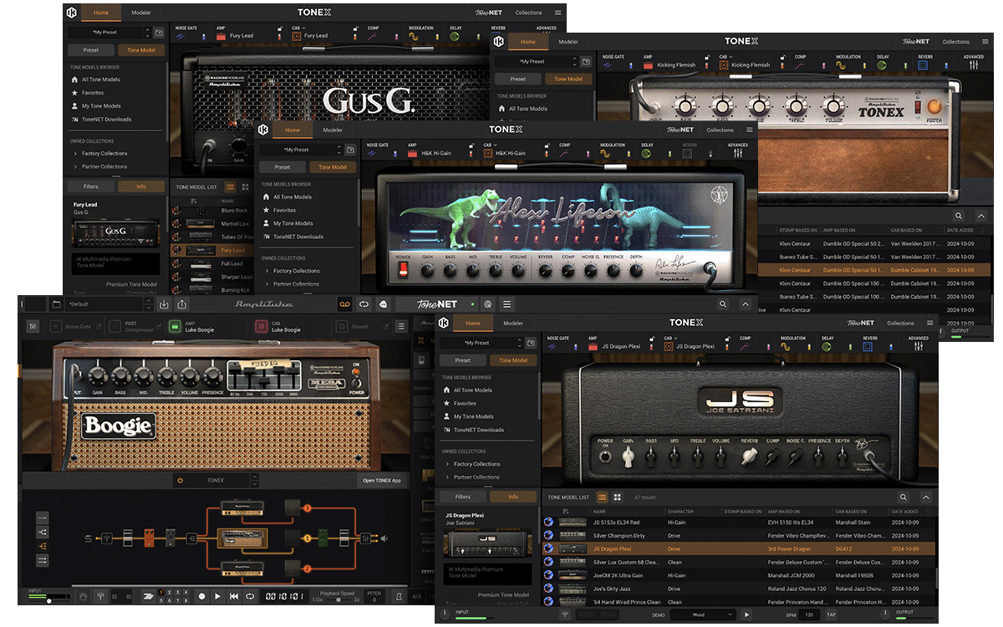Viewport: 1003px width, 627px height.
Task: Click the save preset icon in AmpliTube header
Action: pos(164,304)
